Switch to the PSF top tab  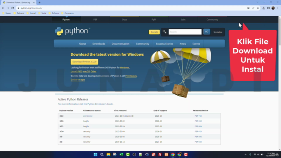tap(95, 19)
